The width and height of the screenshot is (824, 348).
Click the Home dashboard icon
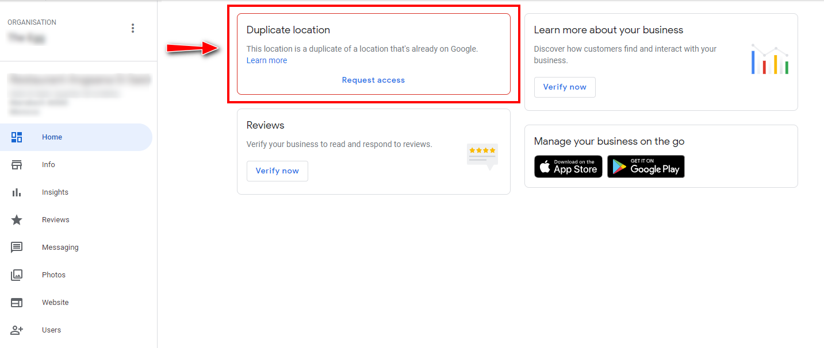pyautogui.click(x=17, y=137)
